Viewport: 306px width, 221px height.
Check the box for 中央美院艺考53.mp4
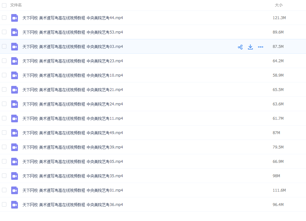pos(4,32)
